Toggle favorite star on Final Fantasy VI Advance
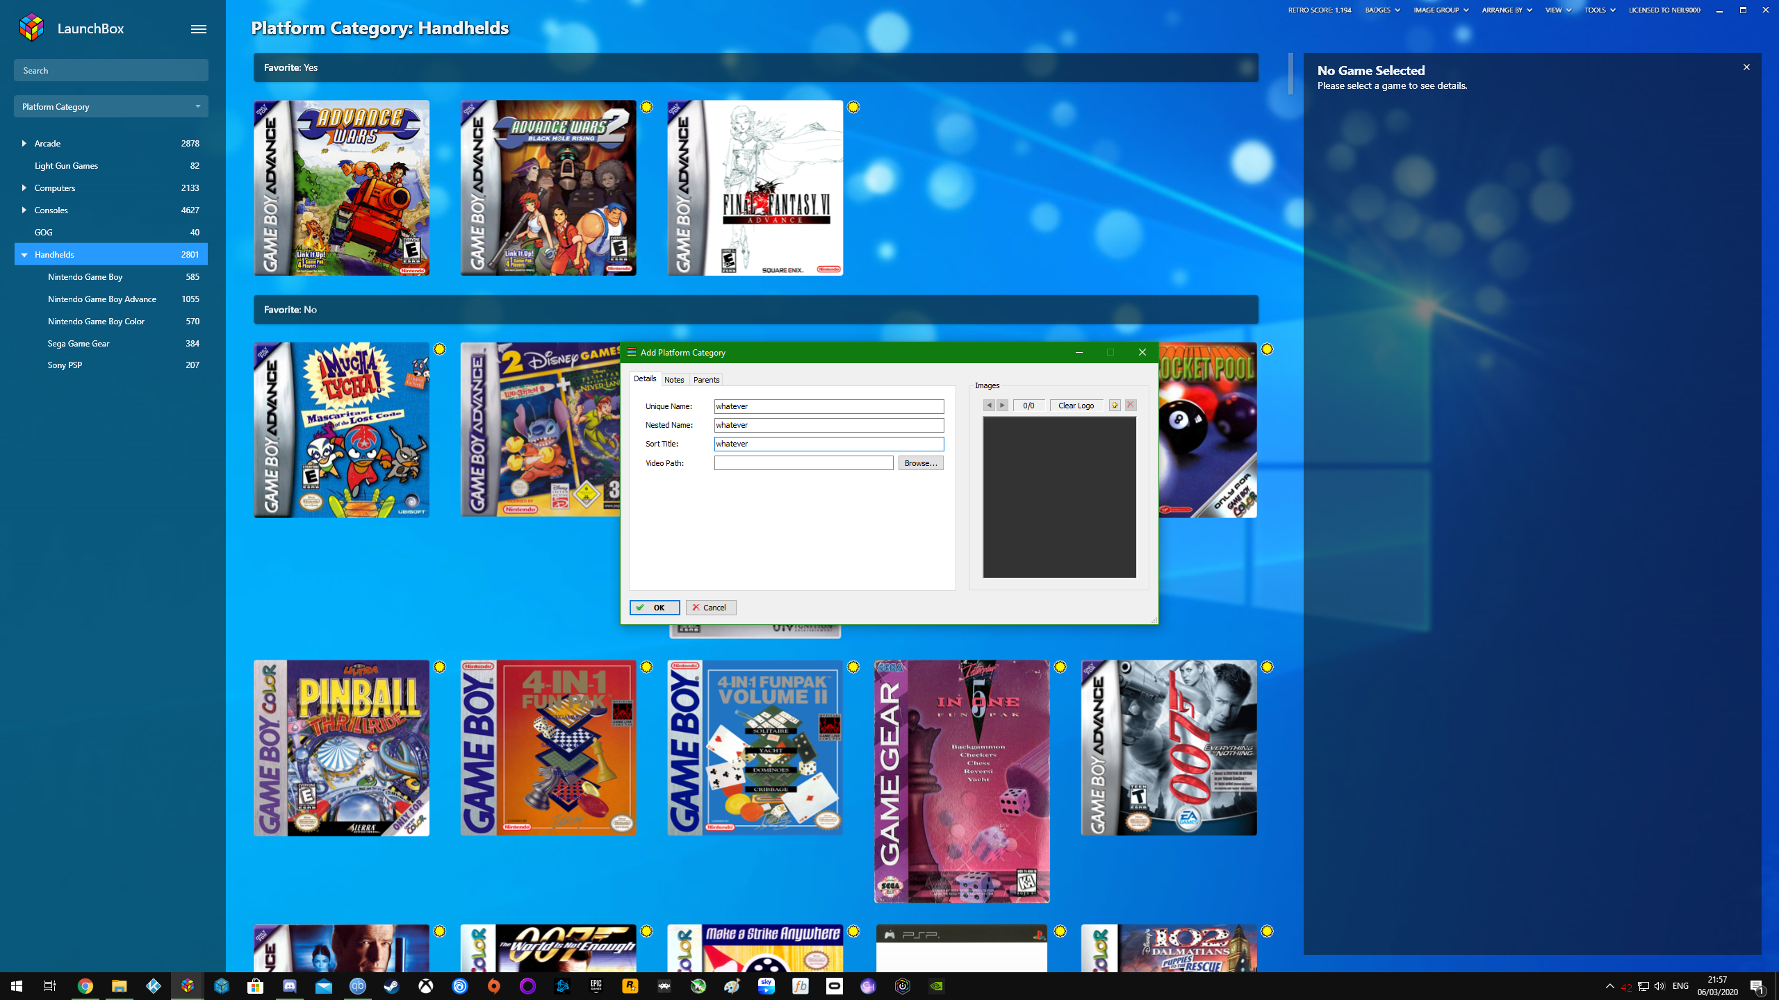This screenshot has height=1000, width=1779. pyautogui.click(x=853, y=107)
